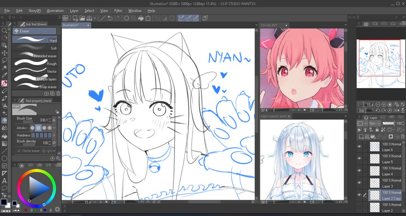The width and height of the screenshot is (406, 216).
Task: Select the Fill bucket tool in toolbox
Action: pyautogui.click(x=4, y=136)
